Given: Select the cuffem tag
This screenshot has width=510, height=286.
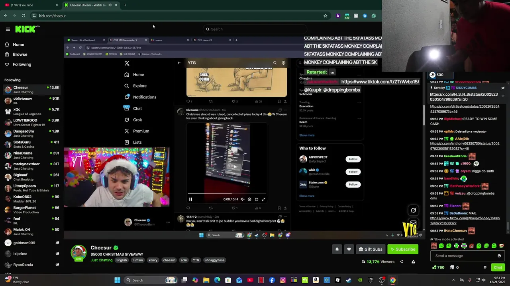Looking at the screenshot, I should coord(137,260).
